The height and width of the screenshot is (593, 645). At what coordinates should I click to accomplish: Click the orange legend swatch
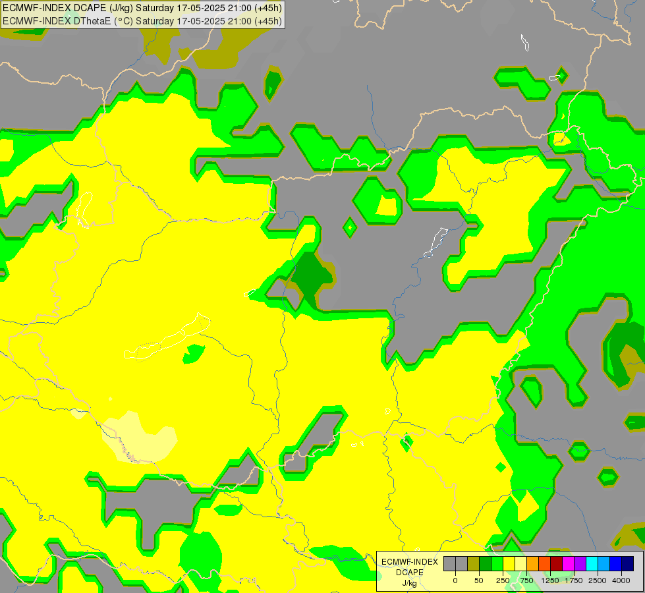point(533,563)
